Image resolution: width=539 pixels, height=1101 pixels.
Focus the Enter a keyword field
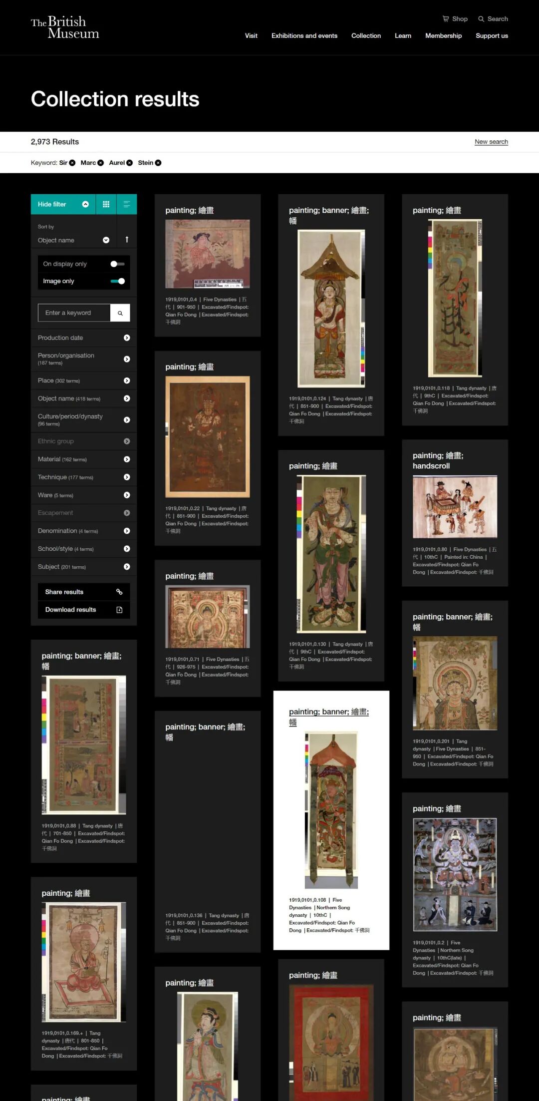tap(74, 313)
